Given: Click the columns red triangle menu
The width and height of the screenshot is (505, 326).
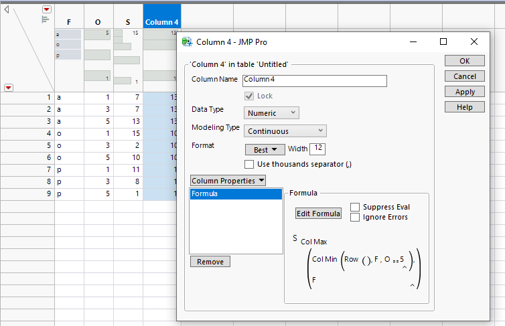Looking at the screenshot, I should click(x=46, y=9).
